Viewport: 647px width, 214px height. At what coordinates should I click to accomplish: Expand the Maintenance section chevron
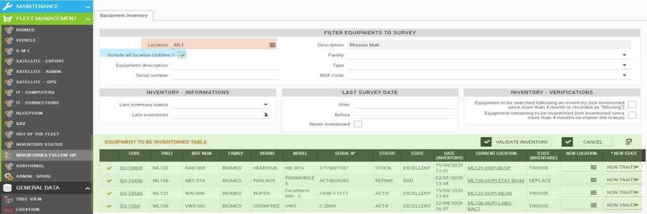(87, 6)
